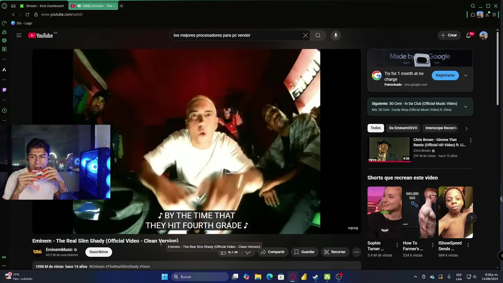
Task: Open the browser tab search magnifier
Action: 473,6
